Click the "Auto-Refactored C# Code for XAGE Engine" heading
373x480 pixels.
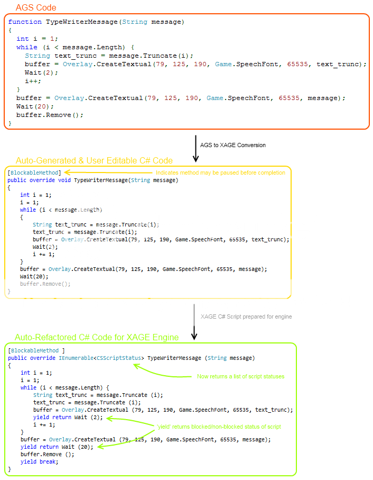(97, 337)
